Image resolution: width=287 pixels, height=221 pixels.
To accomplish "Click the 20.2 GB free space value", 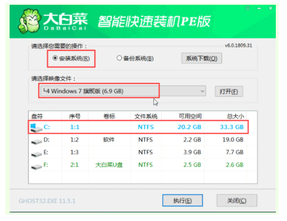I will click(189, 127).
